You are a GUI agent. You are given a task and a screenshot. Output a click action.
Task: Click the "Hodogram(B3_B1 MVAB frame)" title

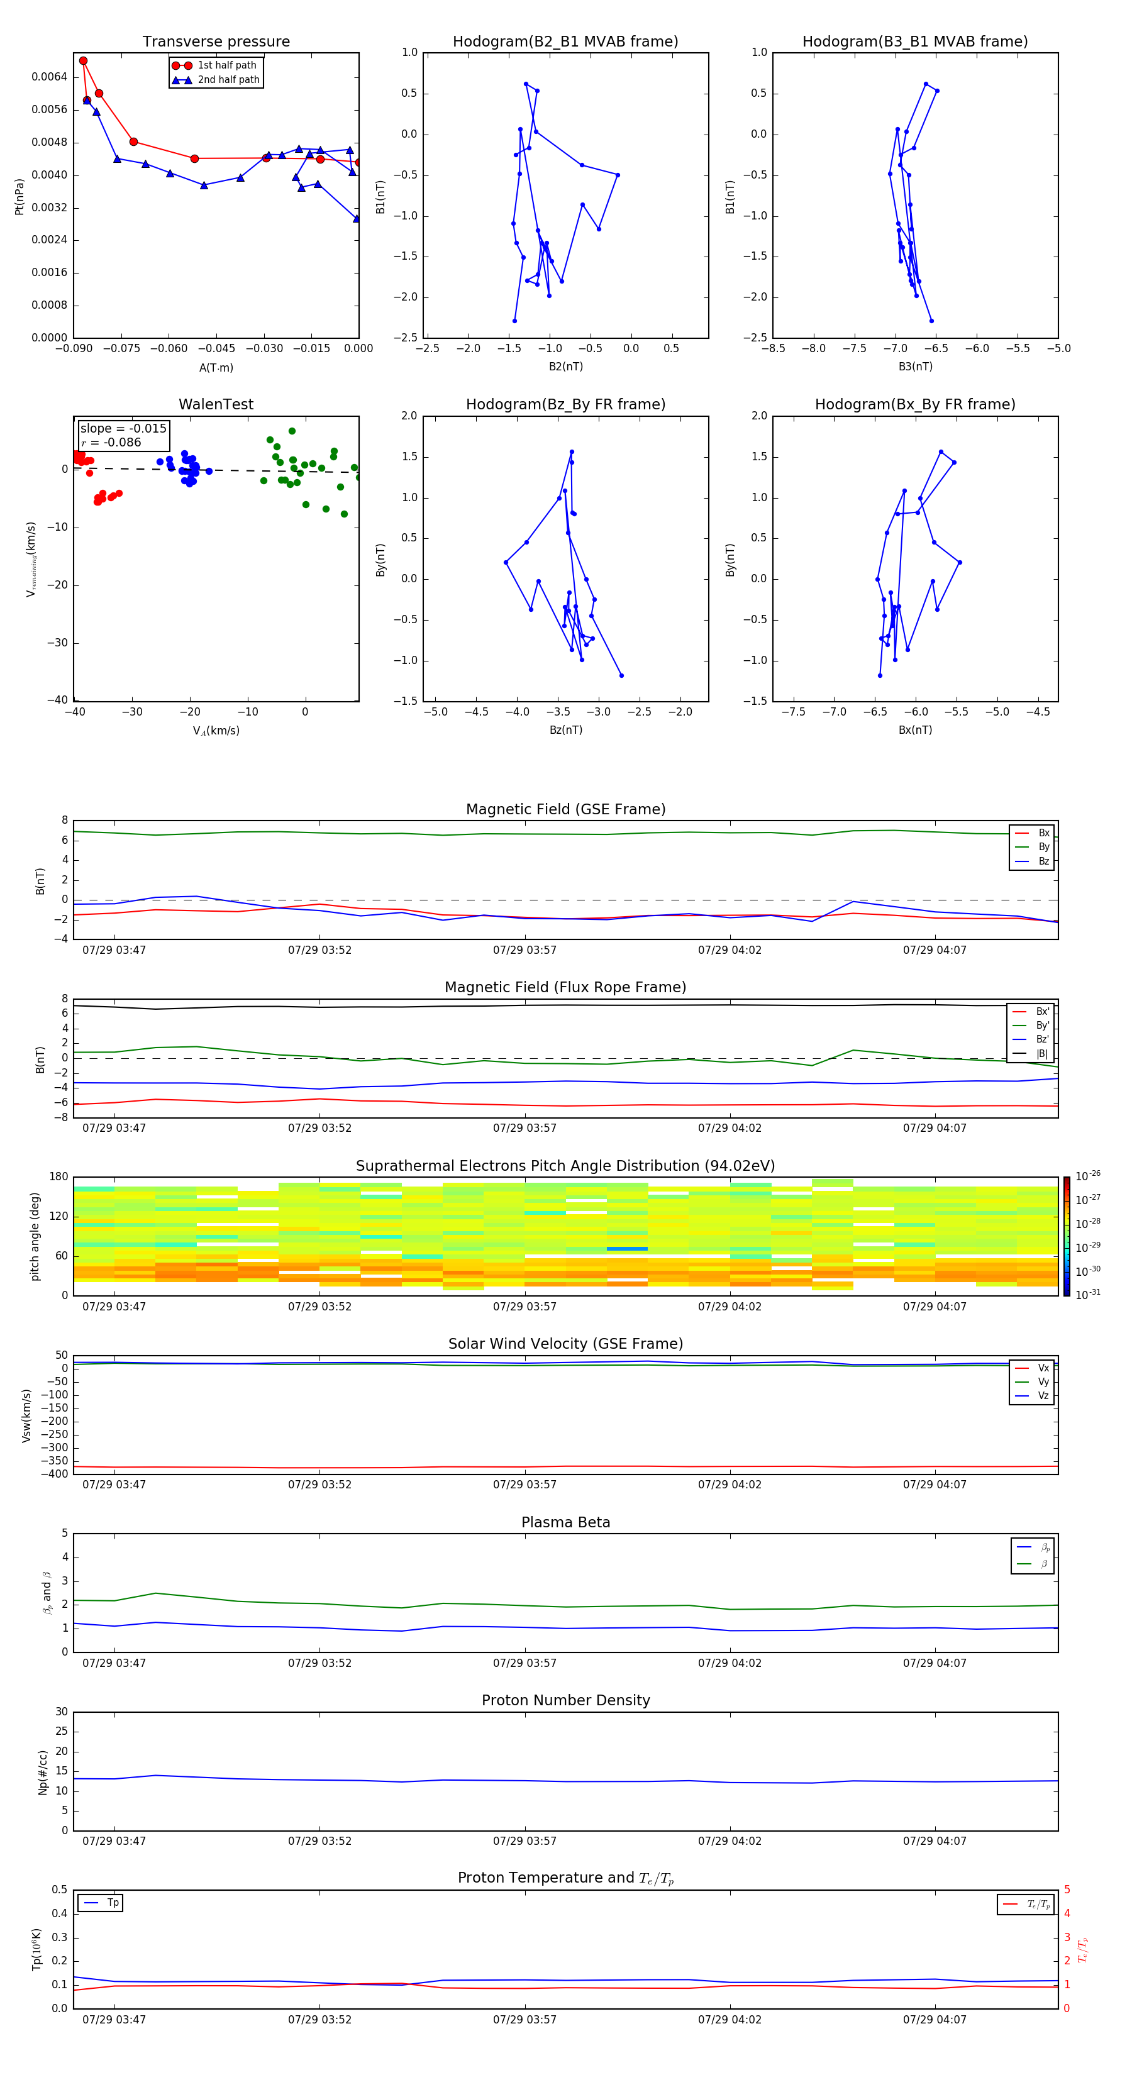pos(915,42)
